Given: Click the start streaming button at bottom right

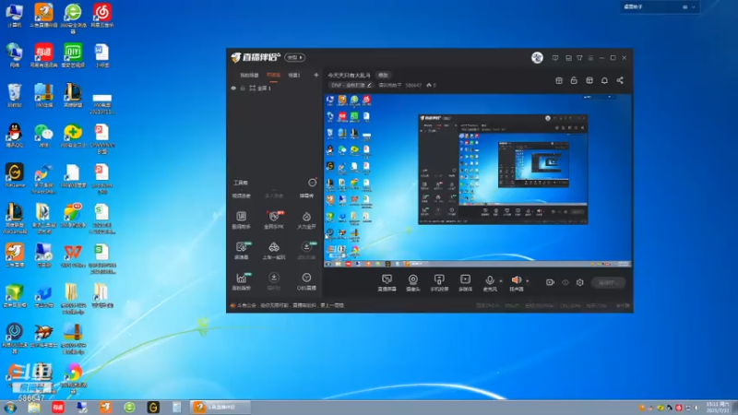Looking at the screenshot, I should (608, 282).
